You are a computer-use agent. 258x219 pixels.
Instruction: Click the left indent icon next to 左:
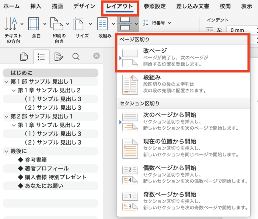(209, 29)
